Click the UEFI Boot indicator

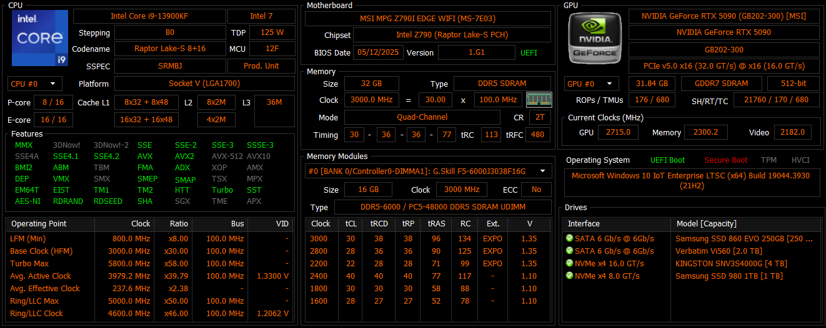[x=667, y=160]
